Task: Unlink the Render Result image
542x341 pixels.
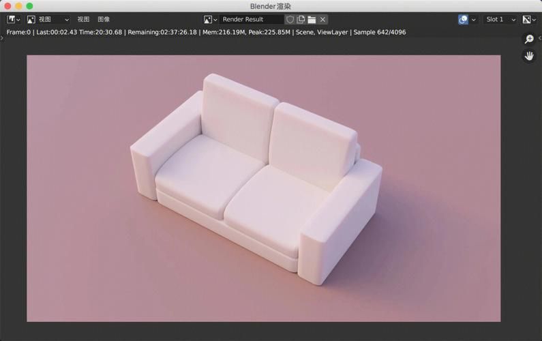Action: point(323,19)
